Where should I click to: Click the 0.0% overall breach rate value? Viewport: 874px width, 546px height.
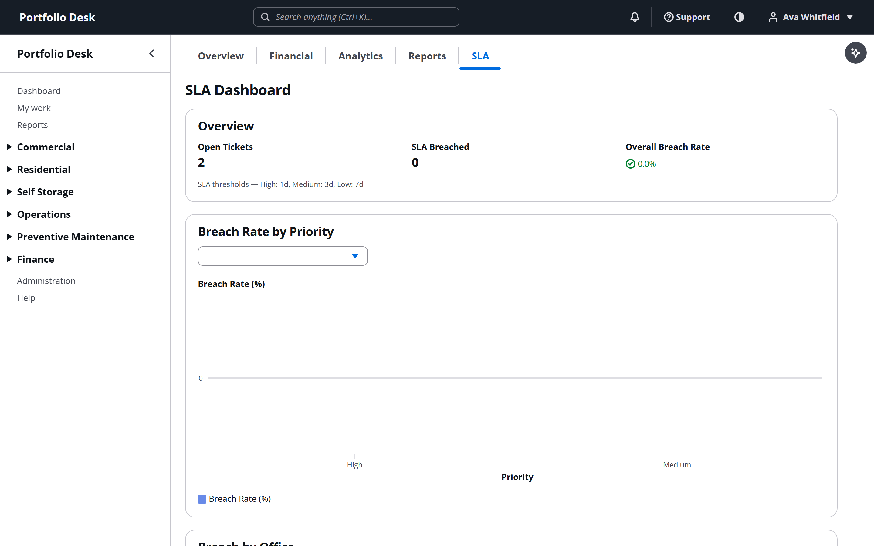click(646, 164)
